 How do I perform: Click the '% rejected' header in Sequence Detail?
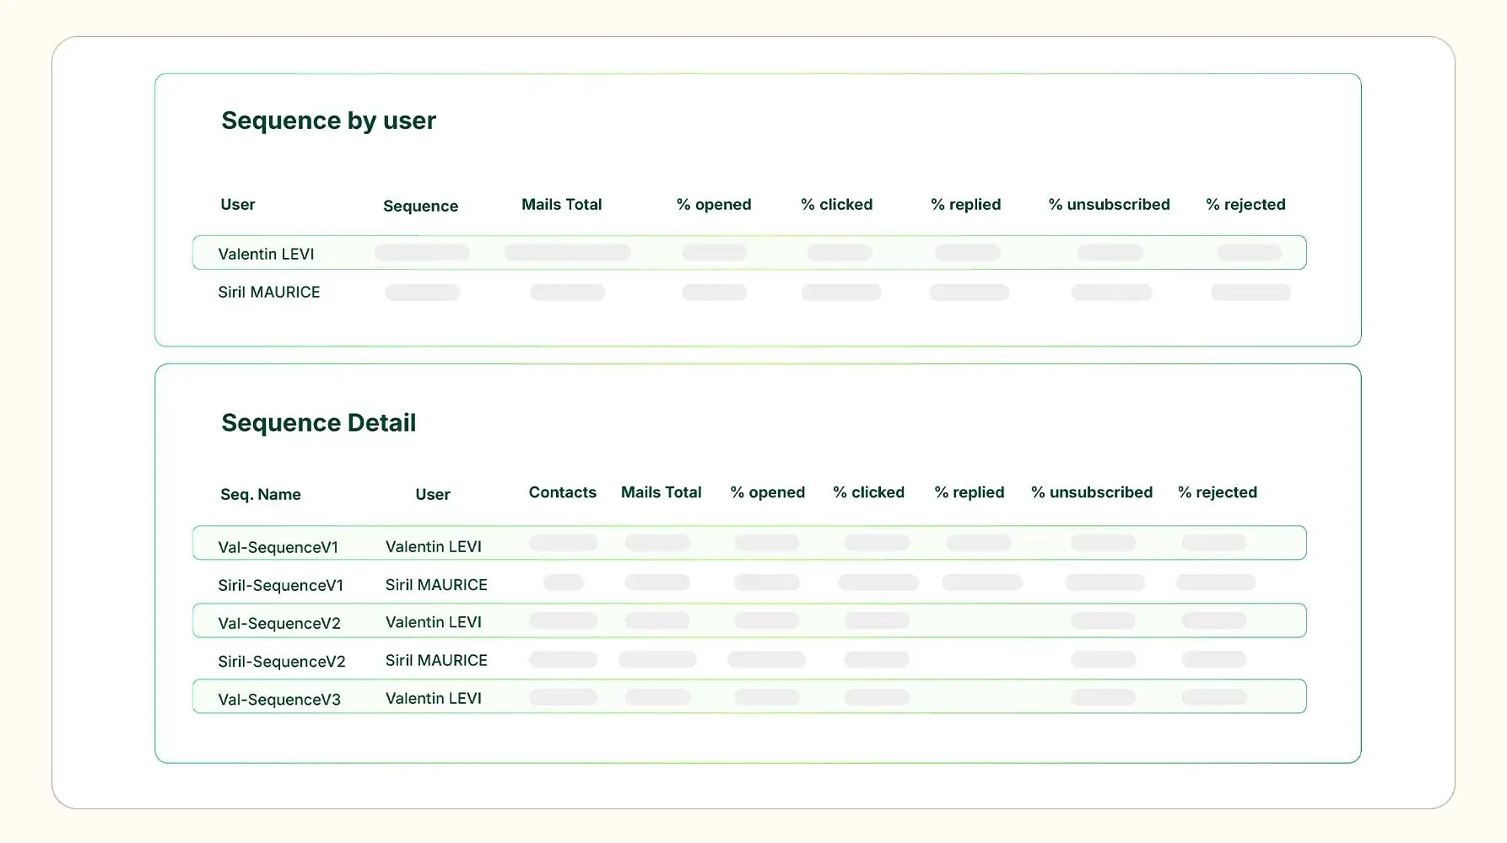click(1217, 492)
